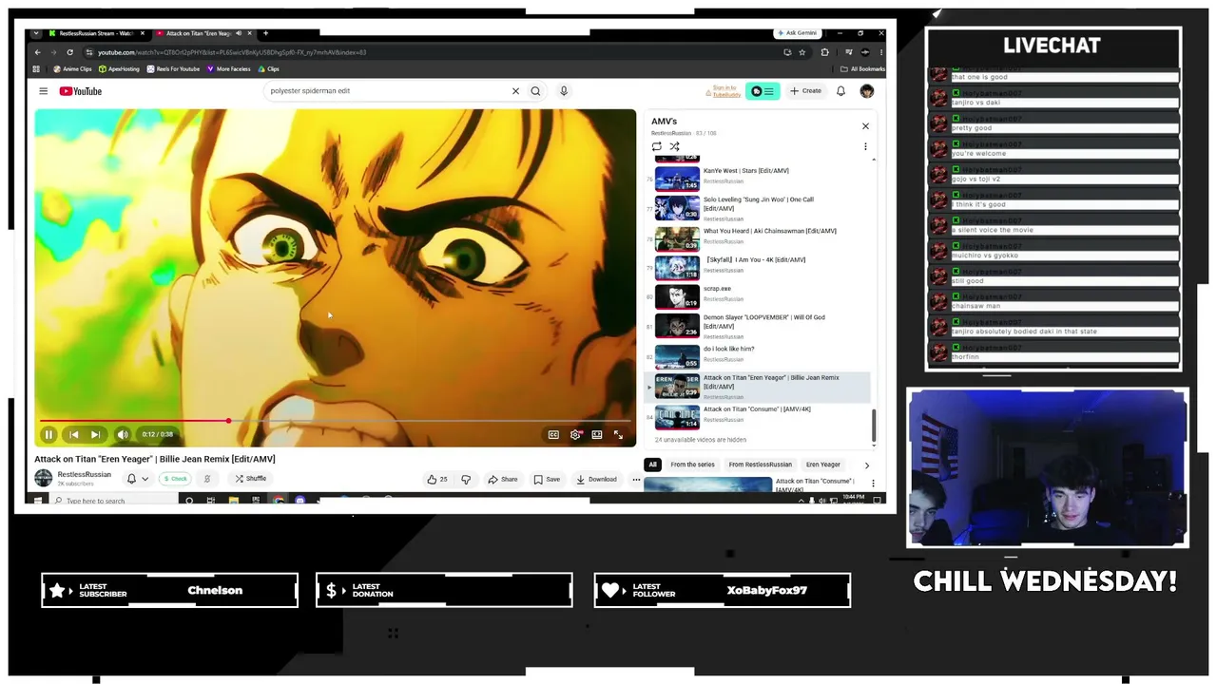Open the player settings gear
1217x684 pixels.
pyautogui.click(x=575, y=434)
